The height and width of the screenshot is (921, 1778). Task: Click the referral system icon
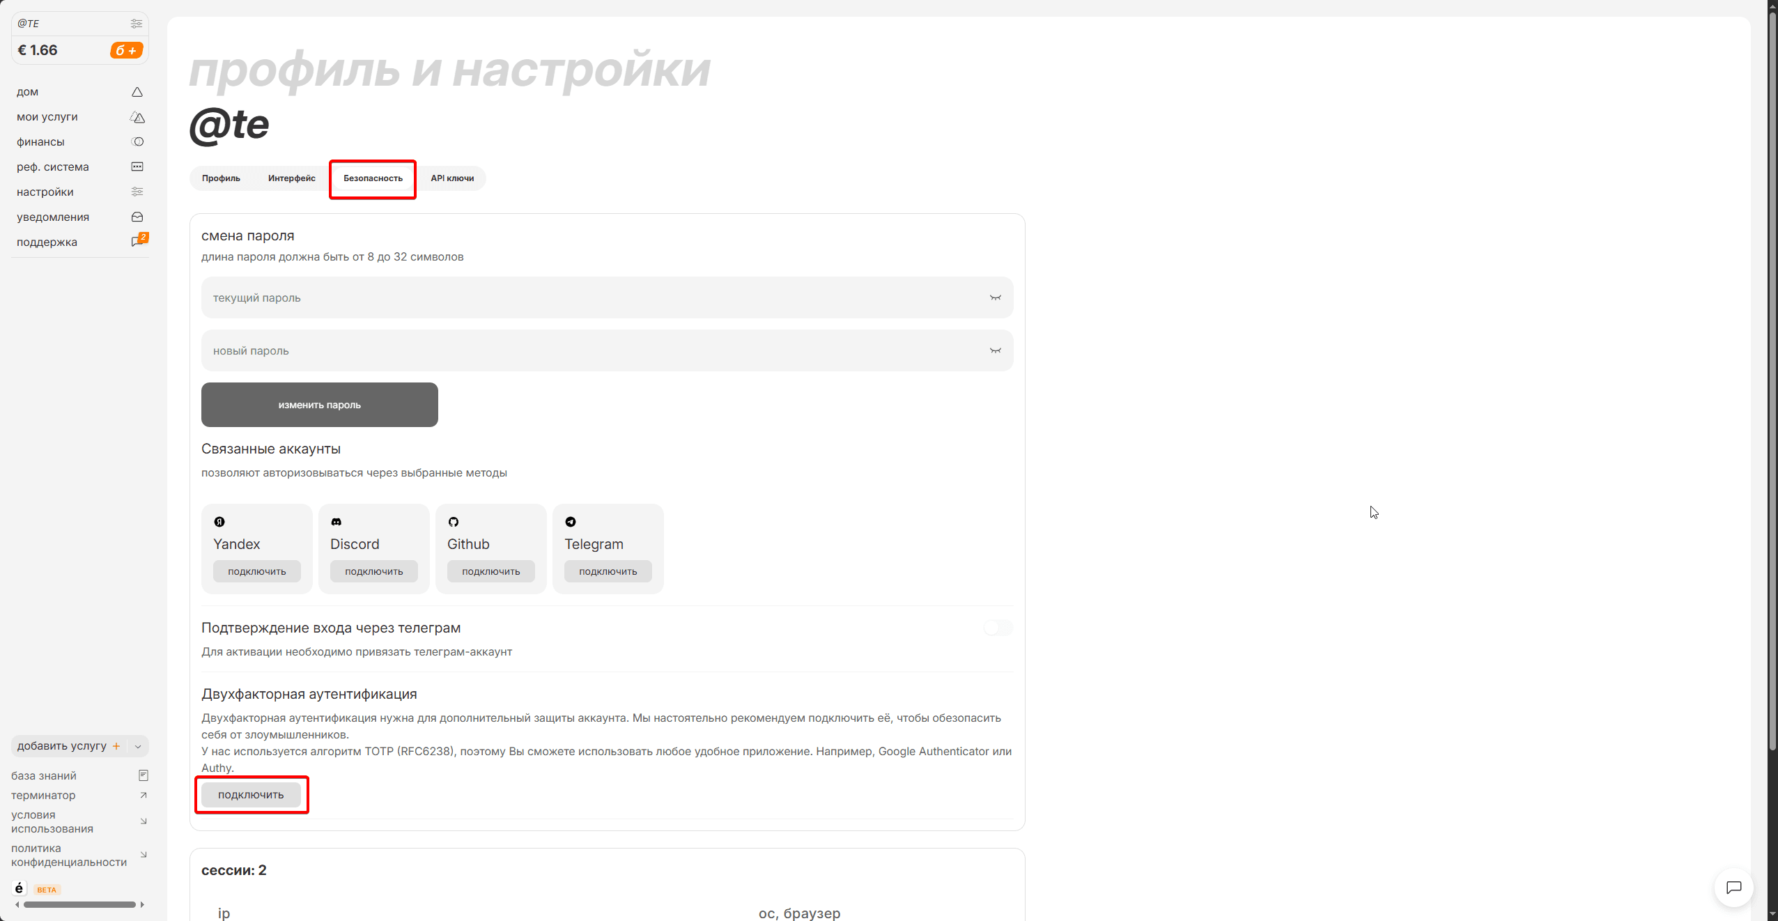[137, 167]
